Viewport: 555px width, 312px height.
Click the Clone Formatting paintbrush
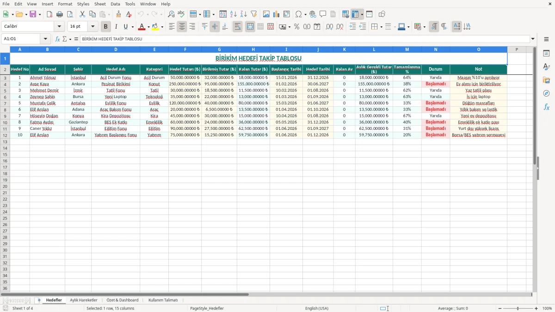point(119,14)
